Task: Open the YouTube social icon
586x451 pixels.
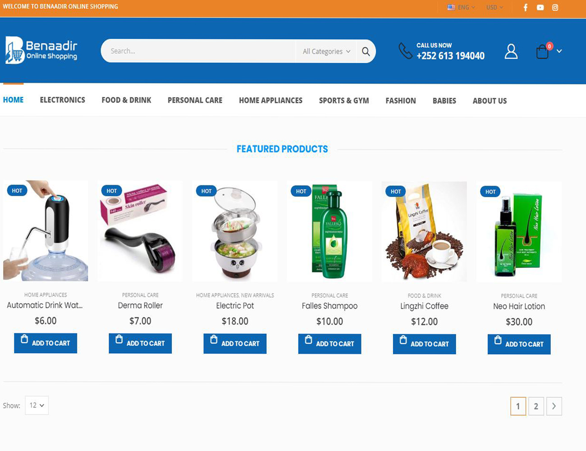Action: pos(540,8)
